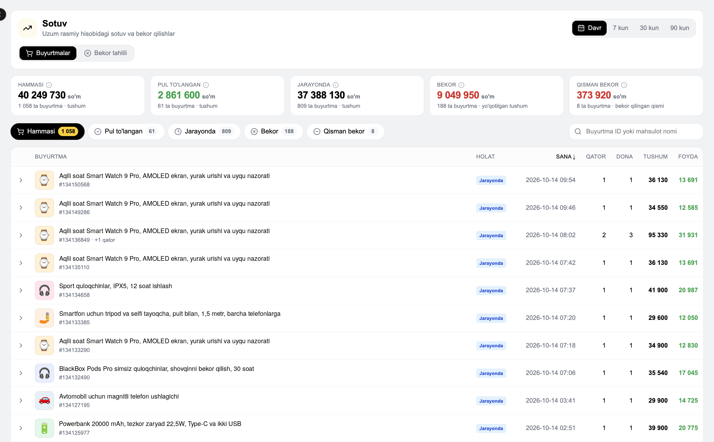Click the Sotuv trend chart icon
This screenshot has width=714, height=442.
click(27, 28)
